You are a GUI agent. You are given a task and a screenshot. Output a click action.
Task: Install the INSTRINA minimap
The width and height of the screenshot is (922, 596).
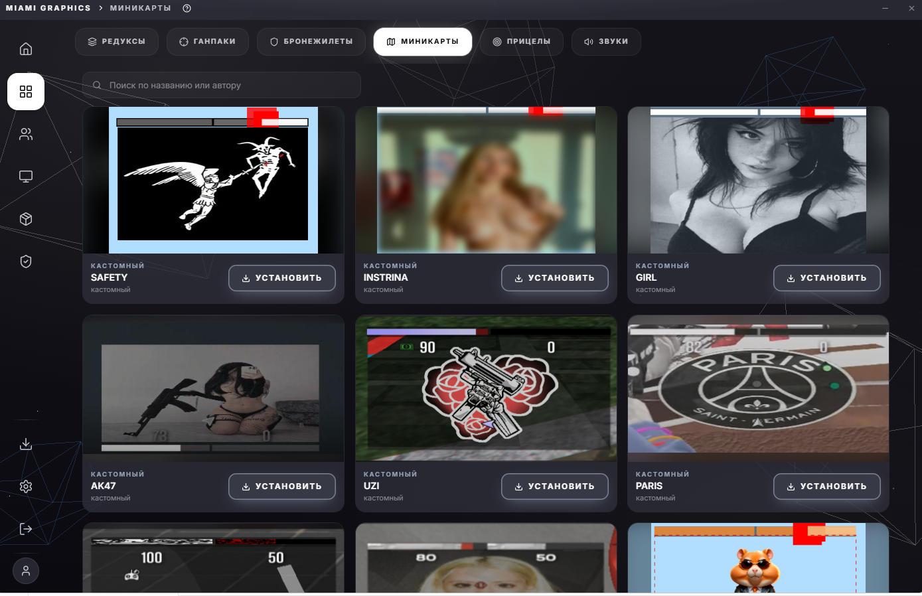(x=555, y=278)
